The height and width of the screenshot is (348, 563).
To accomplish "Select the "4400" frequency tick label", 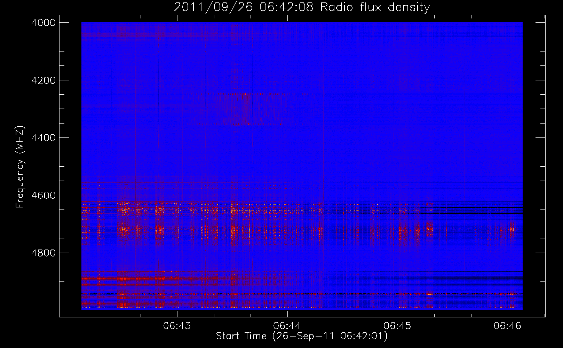I will (x=43, y=138).
